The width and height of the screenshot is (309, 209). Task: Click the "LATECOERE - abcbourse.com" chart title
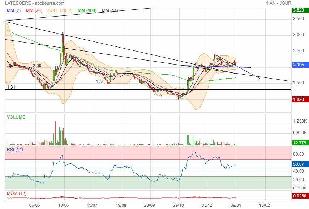[35, 3]
